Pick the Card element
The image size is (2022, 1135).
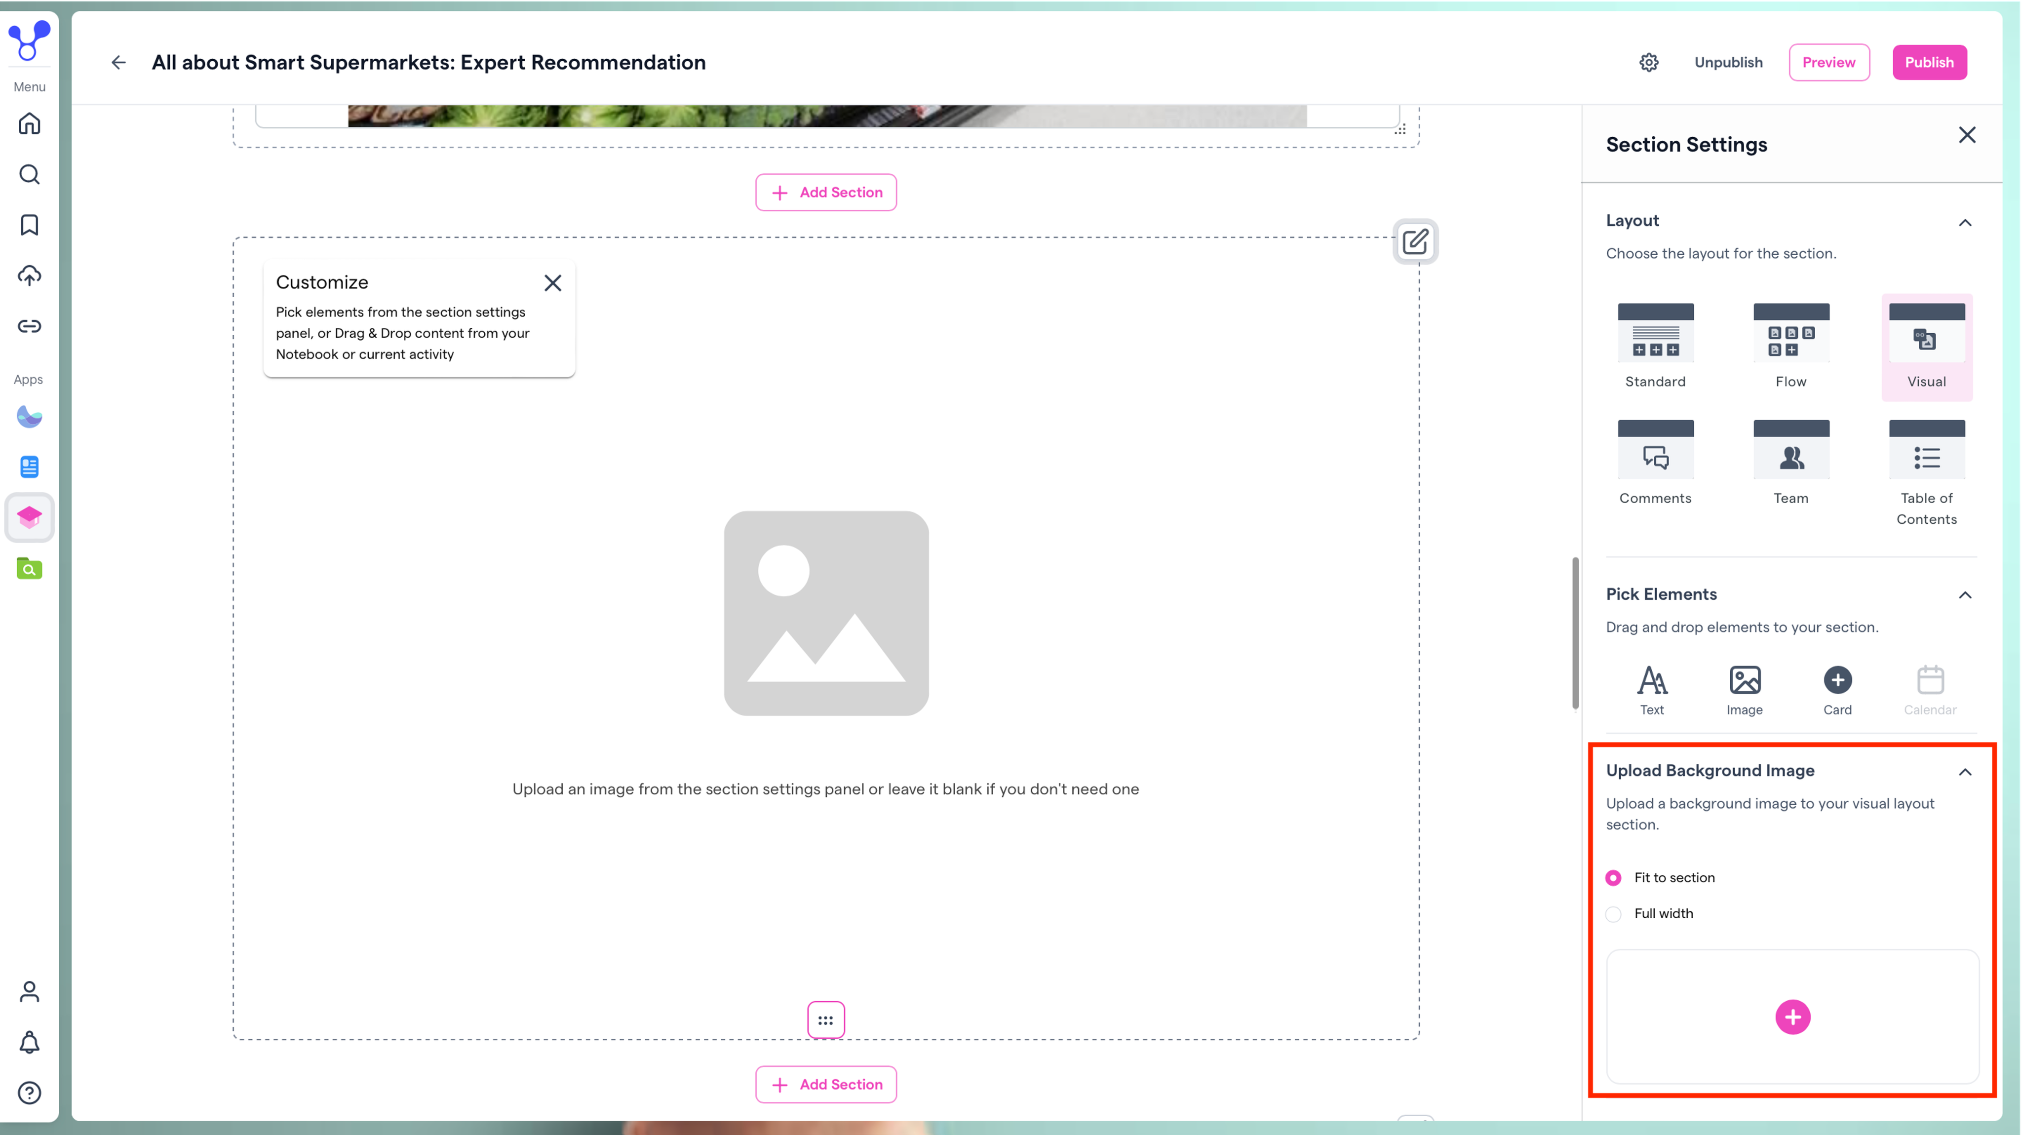coord(1837,691)
